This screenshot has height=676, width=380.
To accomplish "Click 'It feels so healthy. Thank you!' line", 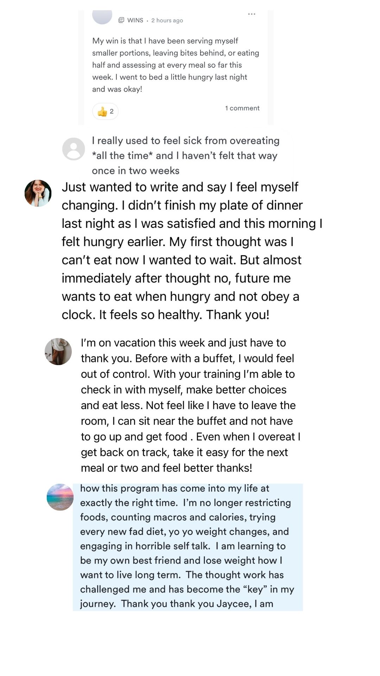I will point(165,314).
